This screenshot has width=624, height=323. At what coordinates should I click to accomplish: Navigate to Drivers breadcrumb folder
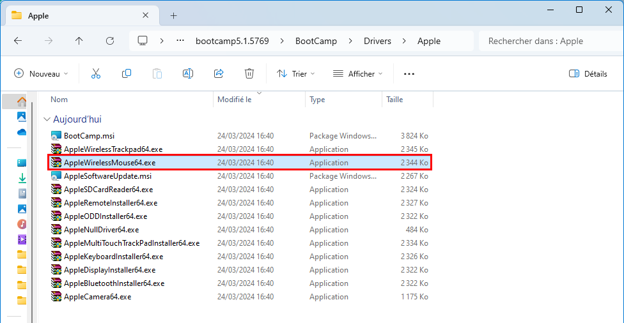pos(377,41)
